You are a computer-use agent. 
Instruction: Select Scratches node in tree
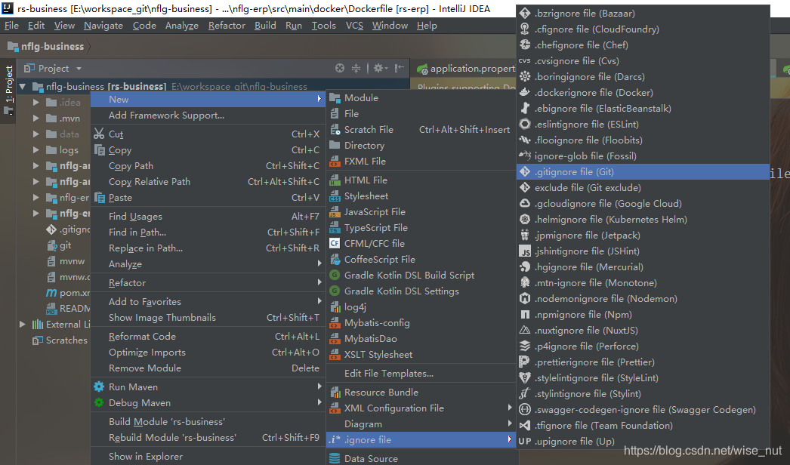[60, 340]
